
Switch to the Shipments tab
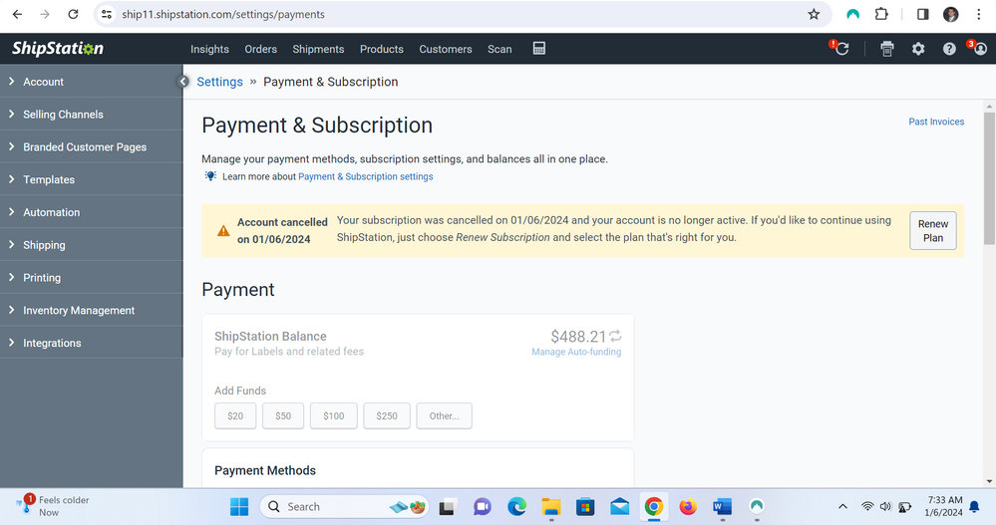coord(318,49)
